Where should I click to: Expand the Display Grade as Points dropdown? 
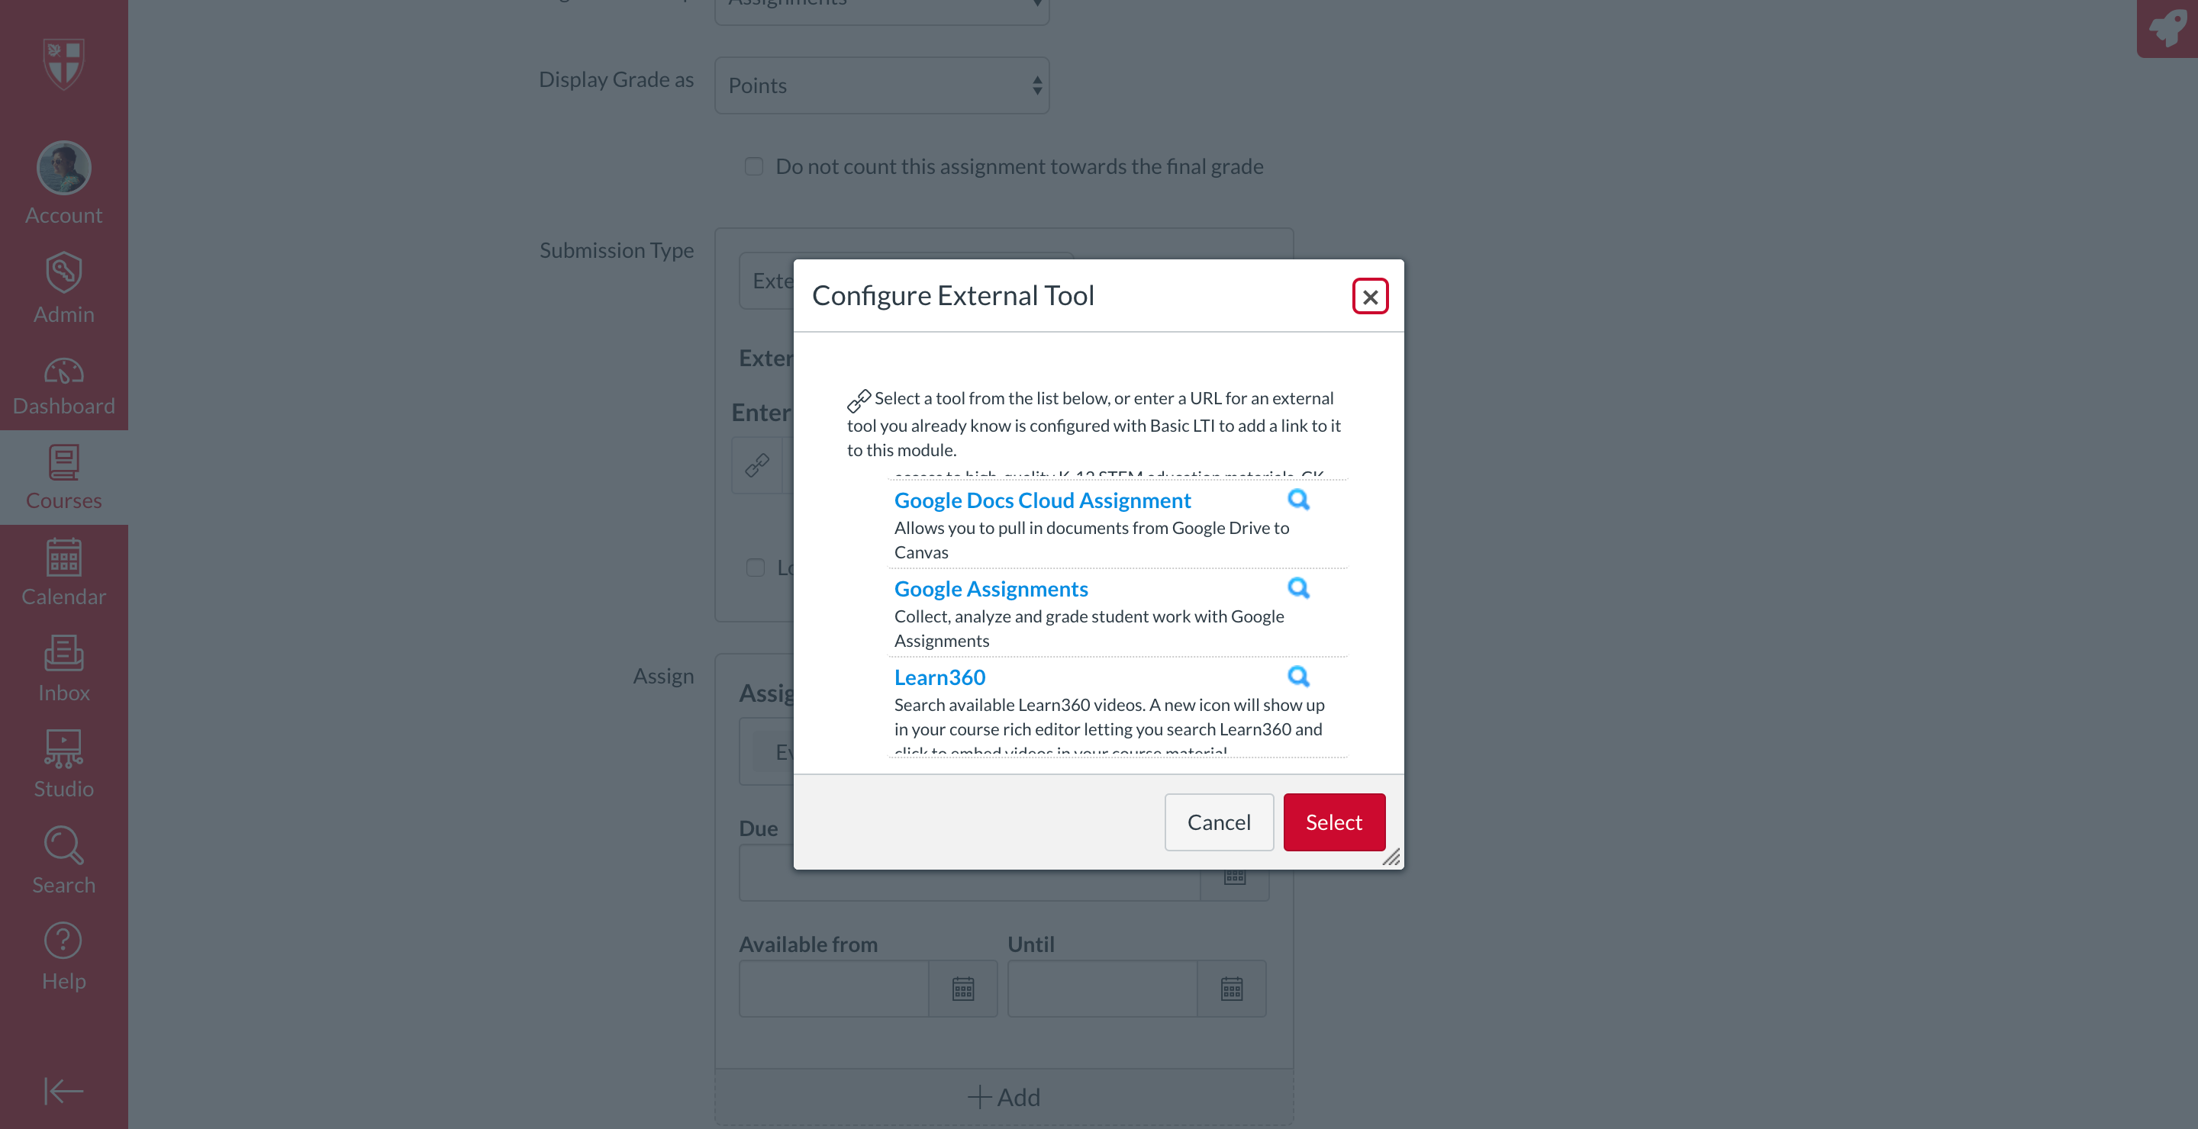point(881,85)
